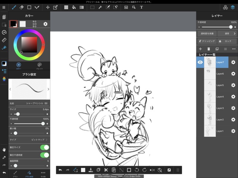Hide Layer7 with eye icon
238x178 pixels.
pos(200,62)
